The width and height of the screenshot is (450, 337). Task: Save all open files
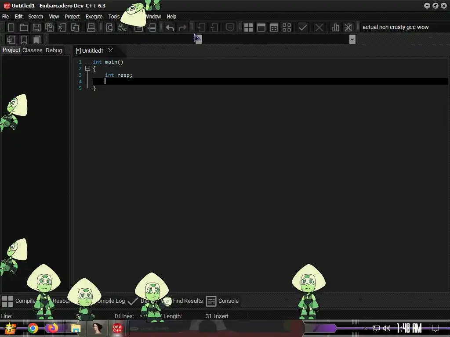click(x=49, y=28)
